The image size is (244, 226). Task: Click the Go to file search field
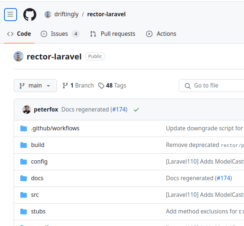pyautogui.click(x=211, y=85)
